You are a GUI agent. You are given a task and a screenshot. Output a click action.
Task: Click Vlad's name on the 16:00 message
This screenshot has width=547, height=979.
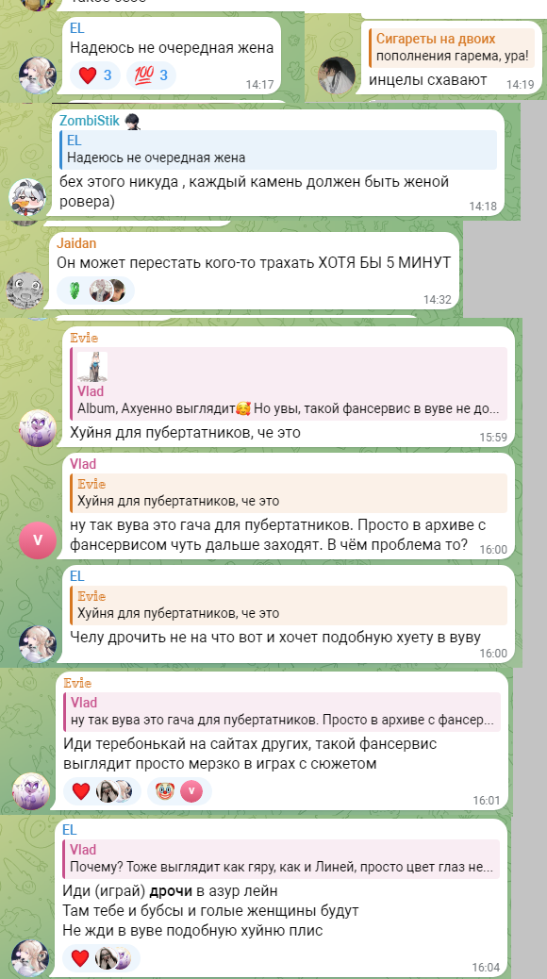83,463
